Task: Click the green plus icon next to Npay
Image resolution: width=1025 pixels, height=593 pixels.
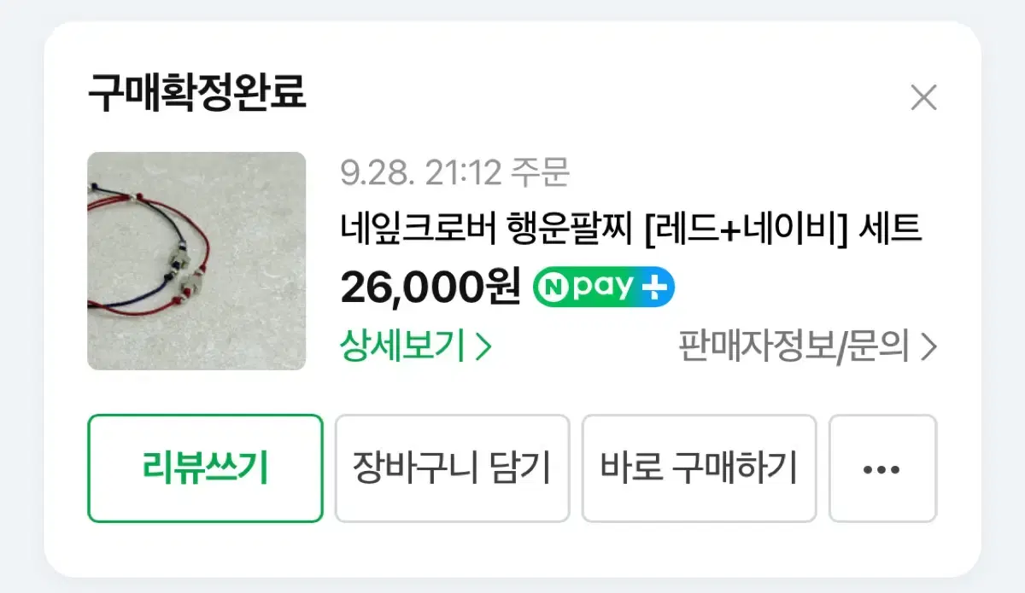Action: pos(655,287)
